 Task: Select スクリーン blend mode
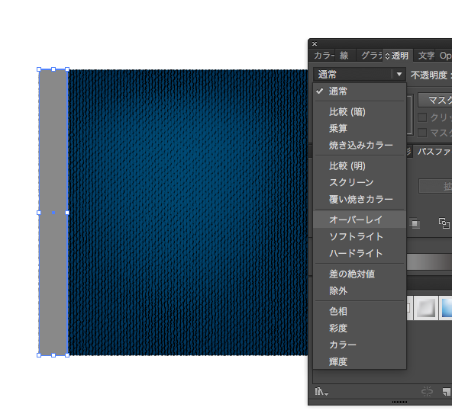coord(360,182)
